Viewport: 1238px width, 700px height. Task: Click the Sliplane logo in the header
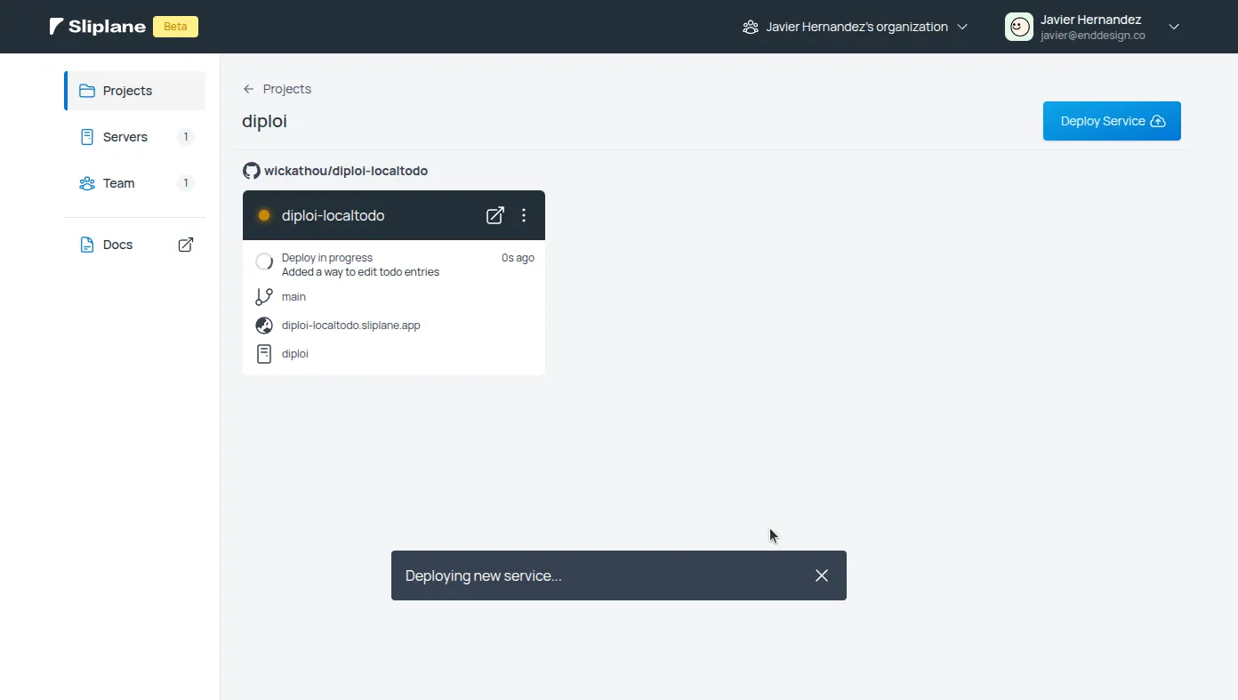pyautogui.click(x=96, y=26)
